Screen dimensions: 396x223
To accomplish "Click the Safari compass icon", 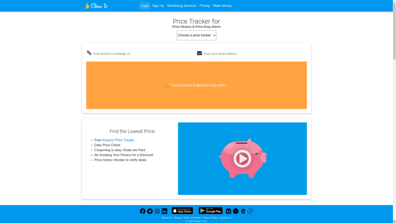I will 250,211.
